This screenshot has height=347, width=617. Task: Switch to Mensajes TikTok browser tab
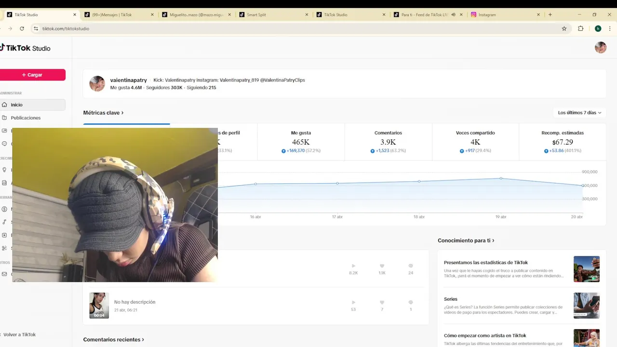[x=119, y=14]
